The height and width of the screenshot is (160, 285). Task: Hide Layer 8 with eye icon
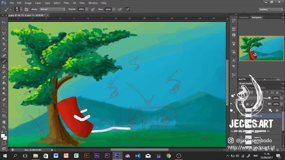[241, 137]
